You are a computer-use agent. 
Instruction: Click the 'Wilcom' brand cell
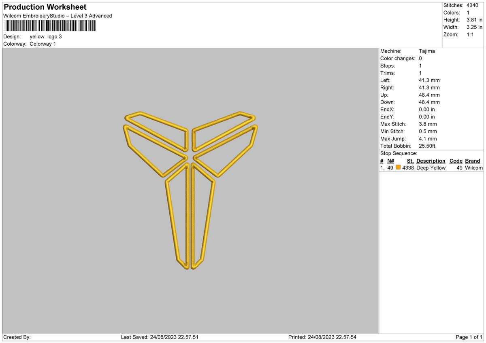pos(474,168)
